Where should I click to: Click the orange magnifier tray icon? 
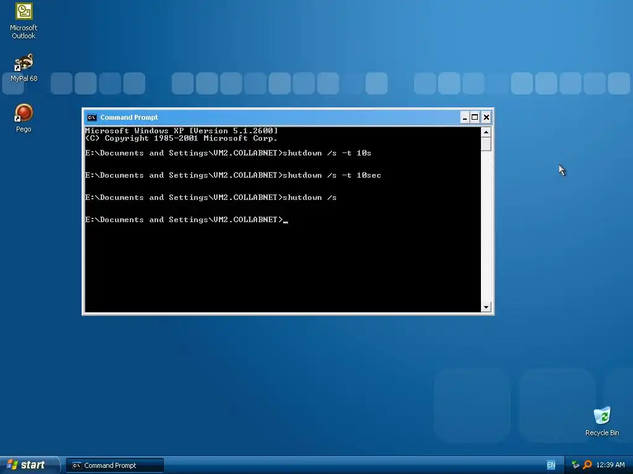pos(587,465)
